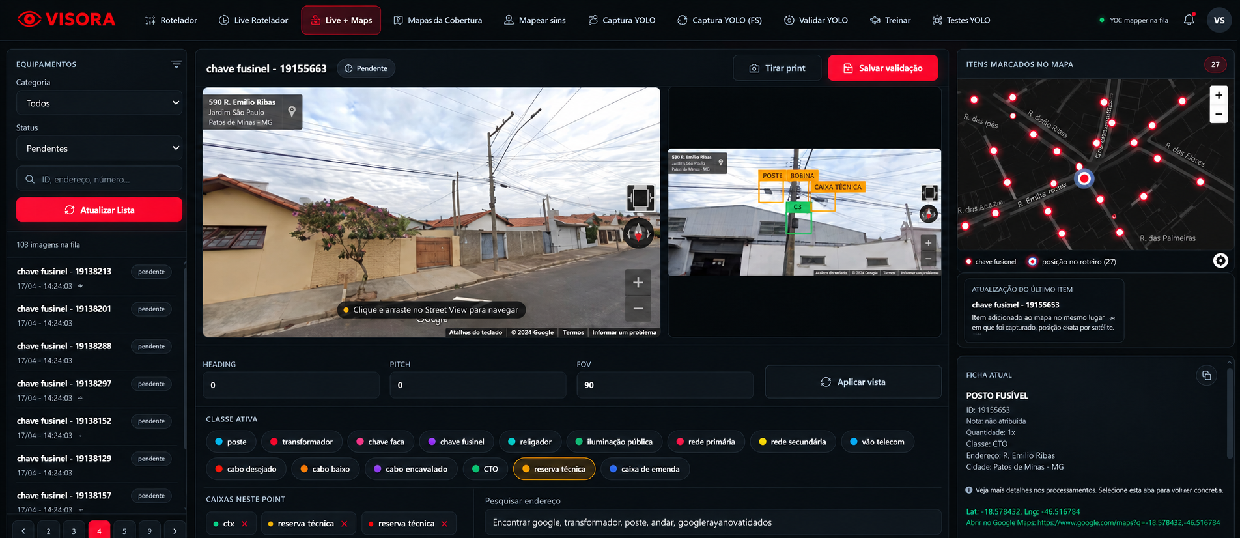Open the notifications bell

coord(1189,20)
